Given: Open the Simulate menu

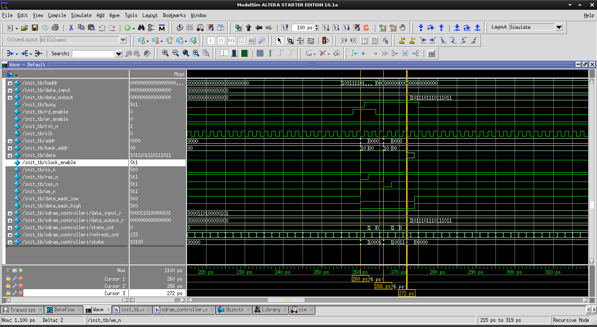Looking at the screenshot, I should [x=81, y=15].
